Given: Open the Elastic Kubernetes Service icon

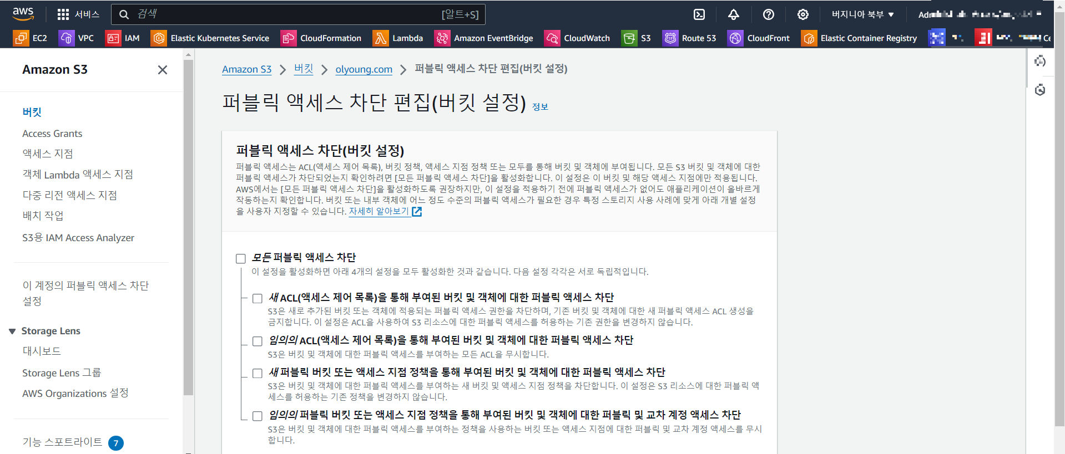Looking at the screenshot, I should pyautogui.click(x=159, y=38).
